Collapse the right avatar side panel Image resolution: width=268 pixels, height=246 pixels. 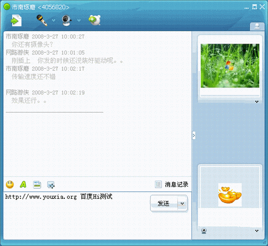[193, 135]
